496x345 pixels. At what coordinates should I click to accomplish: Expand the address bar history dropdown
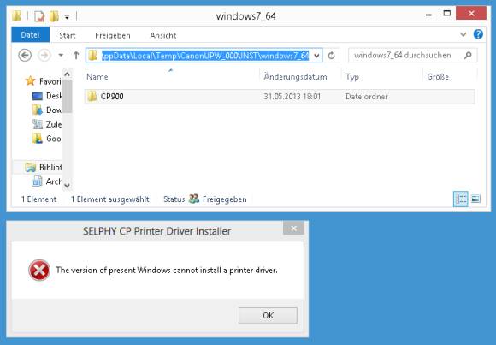[316, 56]
